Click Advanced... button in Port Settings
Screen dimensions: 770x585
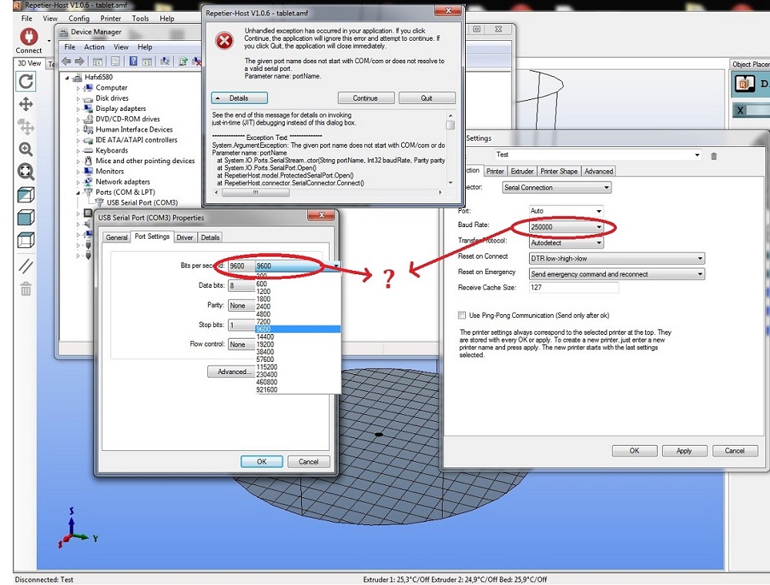pos(231,372)
